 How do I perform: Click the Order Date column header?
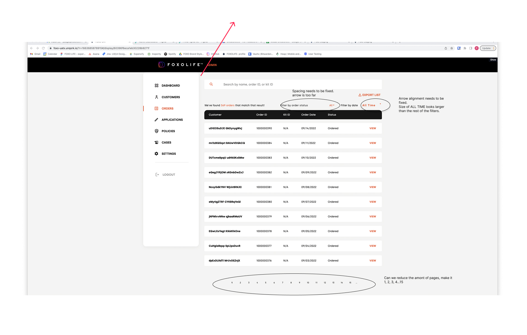[308, 115]
